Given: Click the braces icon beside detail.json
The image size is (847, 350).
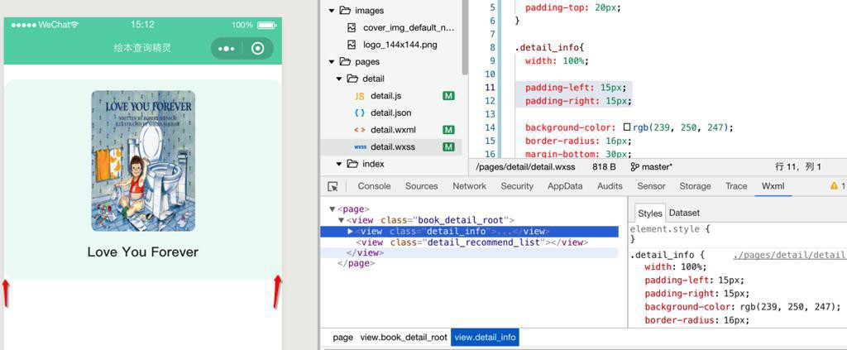Looking at the screenshot, I should (x=360, y=113).
